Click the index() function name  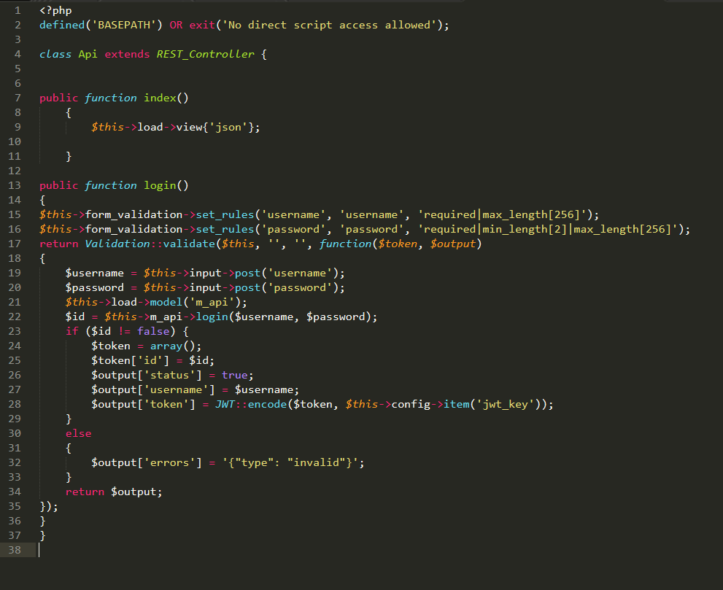tap(161, 97)
